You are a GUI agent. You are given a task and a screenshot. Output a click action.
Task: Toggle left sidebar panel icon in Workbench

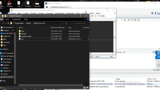point(156,13)
